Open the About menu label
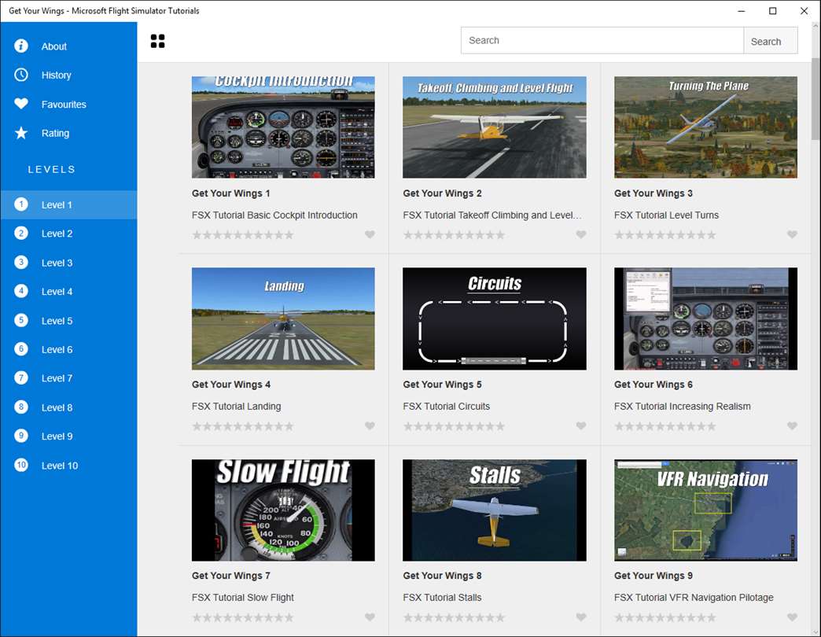This screenshot has width=821, height=637. coord(54,46)
